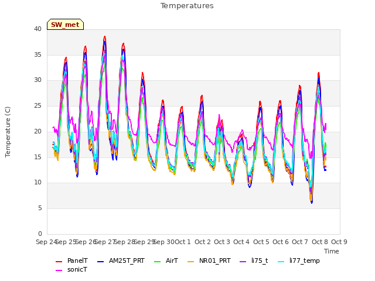Click the cyan li77_temp legend swatch
Screen dimensions: 375x281
tap(281, 262)
